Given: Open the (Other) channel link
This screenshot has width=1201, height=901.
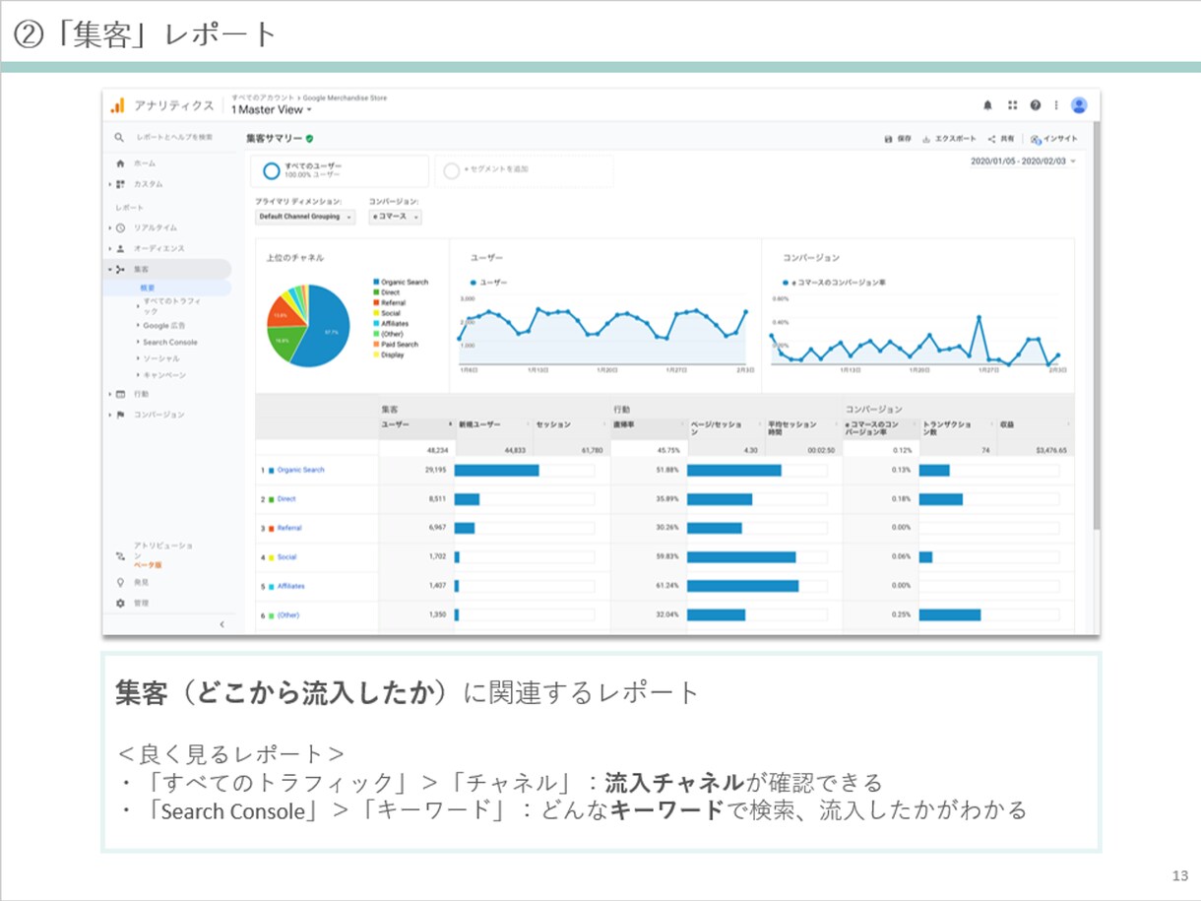Looking at the screenshot, I should (288, 615).
